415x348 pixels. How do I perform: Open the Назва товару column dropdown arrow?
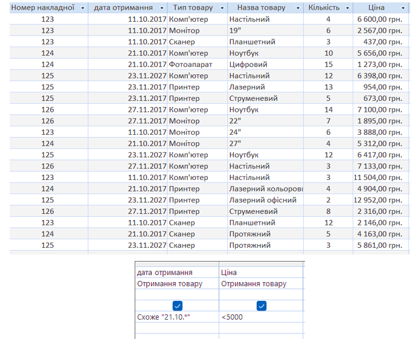coord(298,8)
